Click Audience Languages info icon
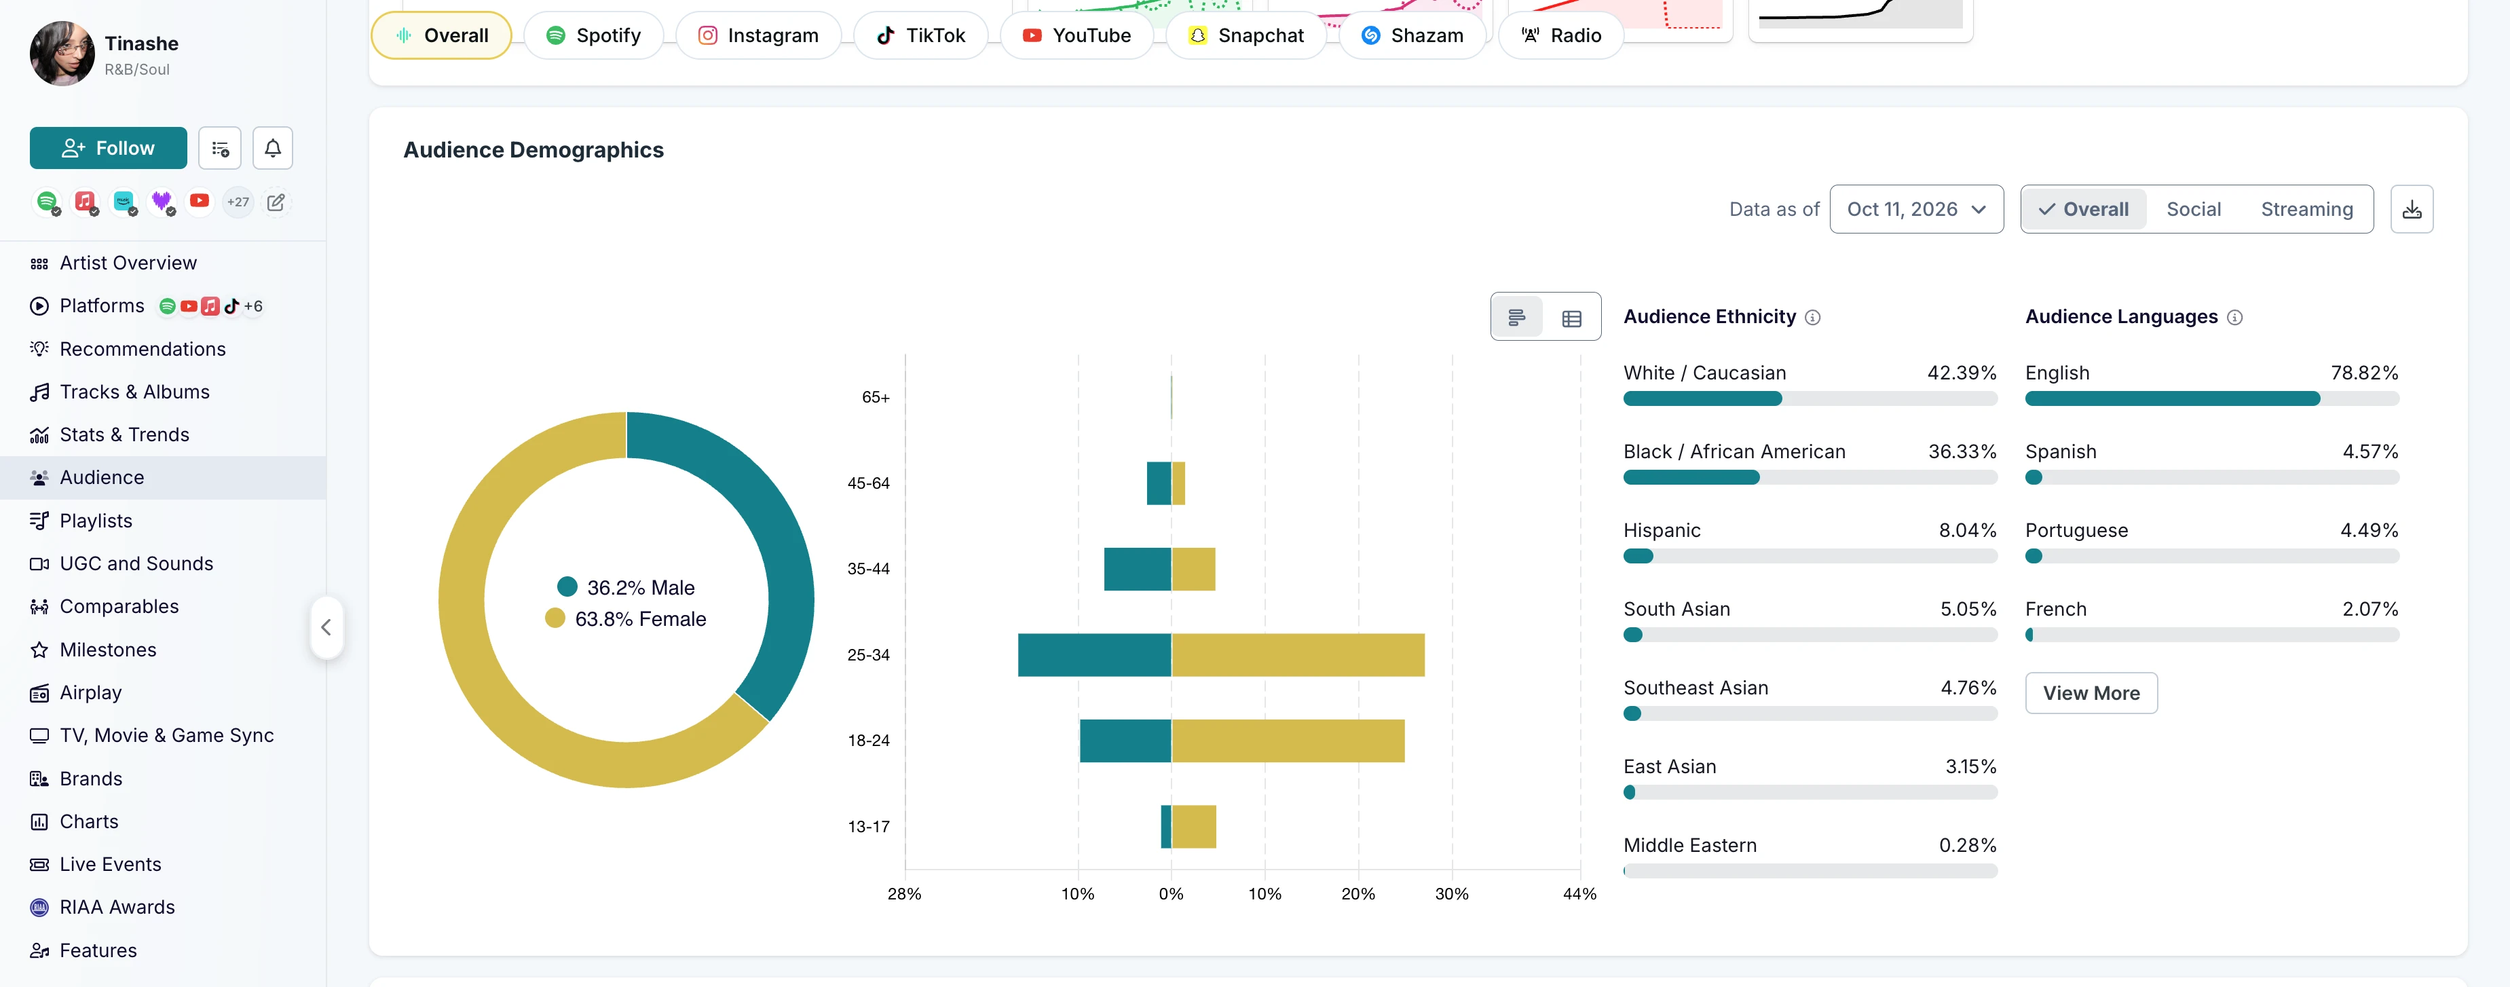 point(2235,318)
